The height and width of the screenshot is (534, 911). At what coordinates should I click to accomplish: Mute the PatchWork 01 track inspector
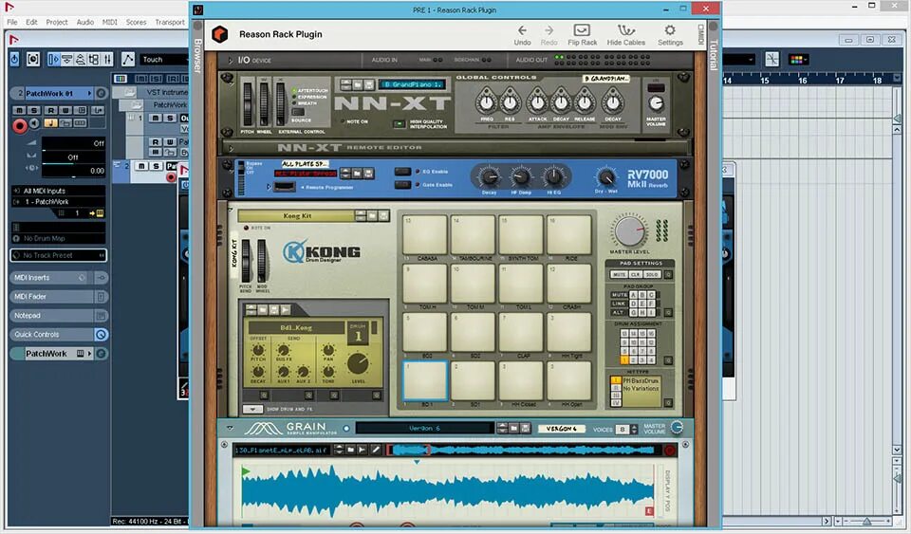(20, 110)
